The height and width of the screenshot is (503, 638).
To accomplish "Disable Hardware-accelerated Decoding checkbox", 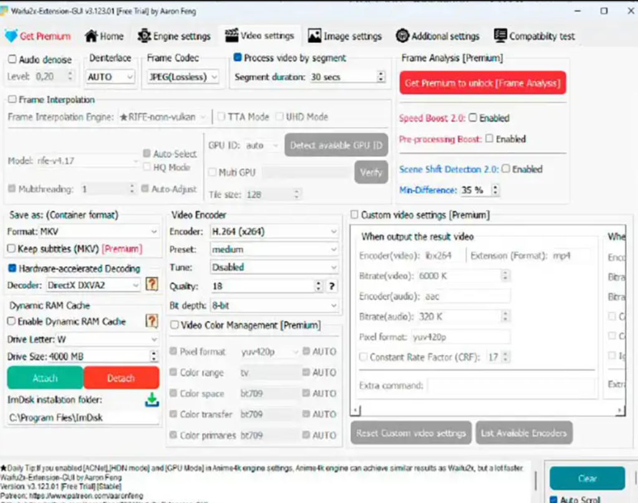I will coord(12,269).
